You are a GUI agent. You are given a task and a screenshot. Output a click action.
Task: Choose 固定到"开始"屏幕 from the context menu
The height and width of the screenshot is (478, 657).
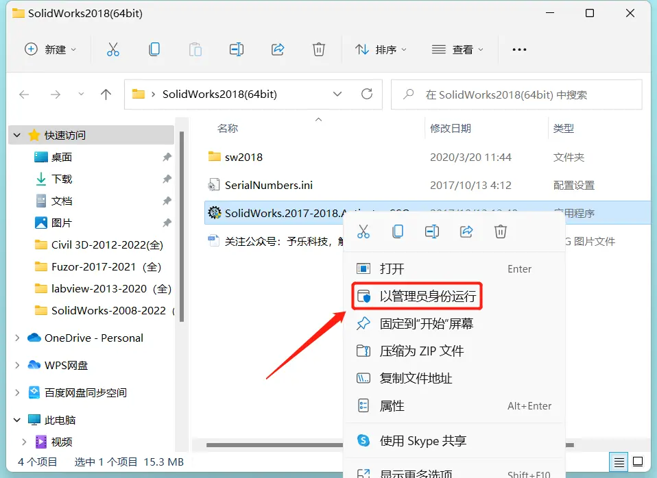454,323
